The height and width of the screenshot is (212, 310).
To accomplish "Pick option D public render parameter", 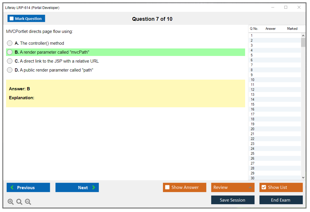I will click(x=10, y=70).
